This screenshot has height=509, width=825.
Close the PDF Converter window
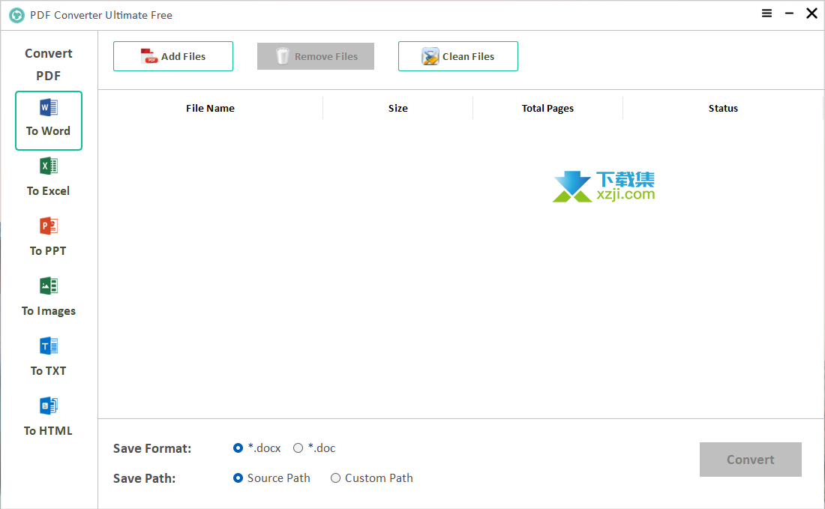(811, 13)
